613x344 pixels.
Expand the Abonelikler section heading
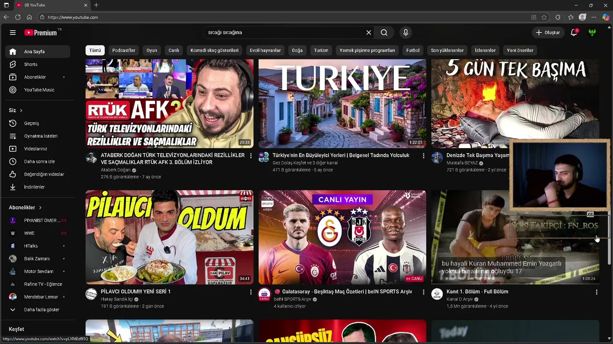pyautogui.click(x=25, y=207)
